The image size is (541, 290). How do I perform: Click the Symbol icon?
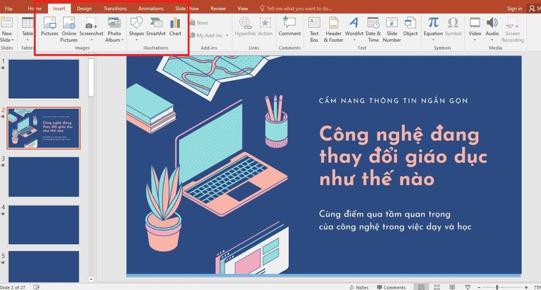(x=453, y=23)
